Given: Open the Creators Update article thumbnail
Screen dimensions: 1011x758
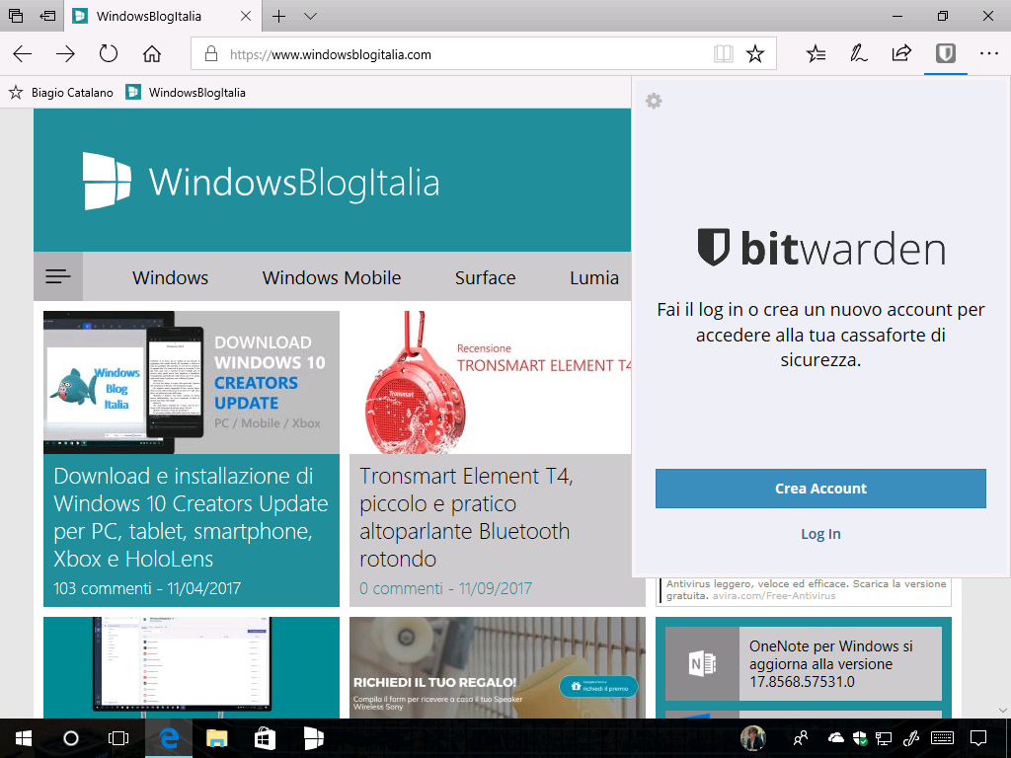Looking at the screenshot, I should (192, 383).
